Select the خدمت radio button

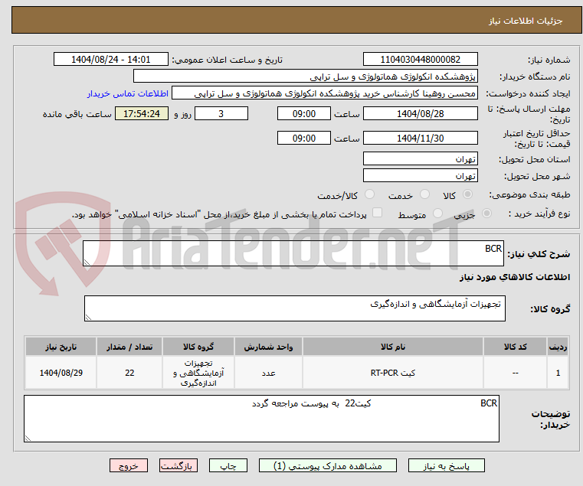point(424,194)
